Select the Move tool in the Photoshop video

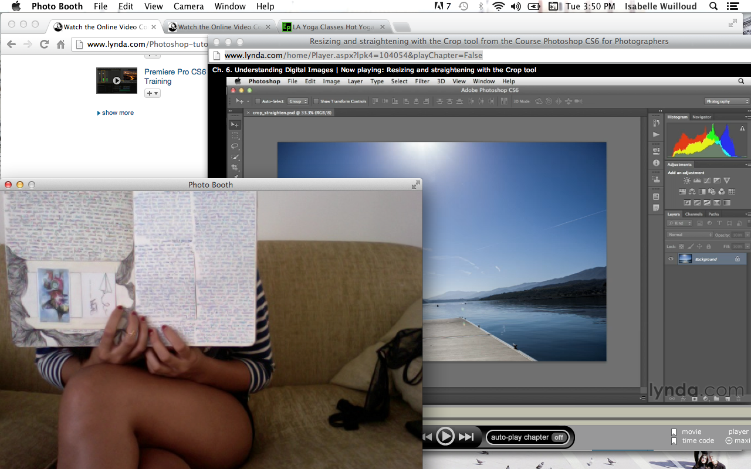235,125
